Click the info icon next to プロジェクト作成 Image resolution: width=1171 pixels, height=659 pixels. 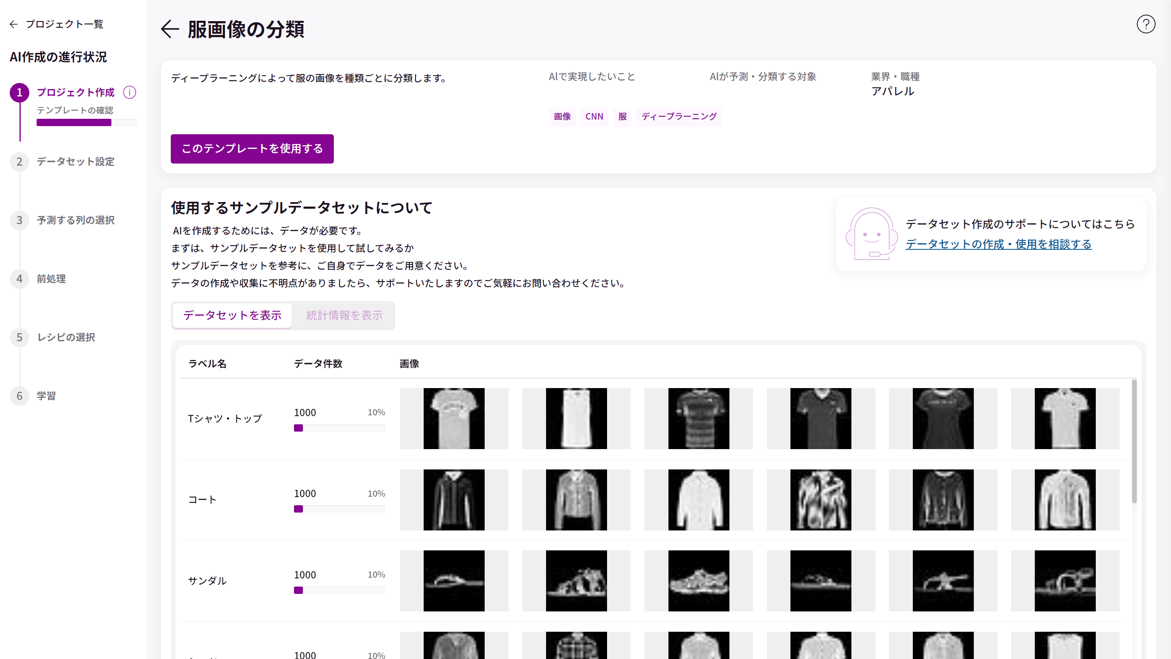pyautogui.click(x=130, y=92)
